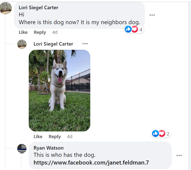Reply to the husky photo comment
Screen dimensions: 191x170
[55, 137]
